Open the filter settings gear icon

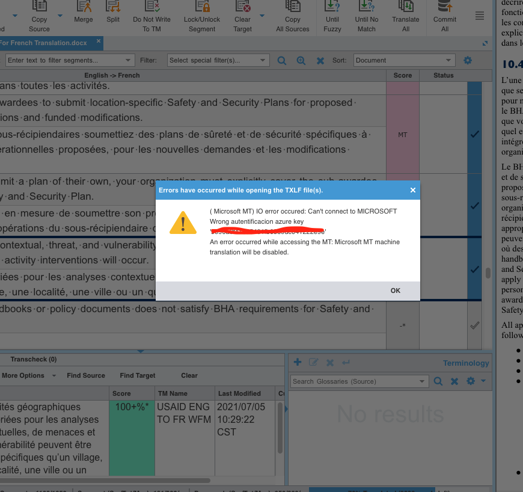pos(468,60)
